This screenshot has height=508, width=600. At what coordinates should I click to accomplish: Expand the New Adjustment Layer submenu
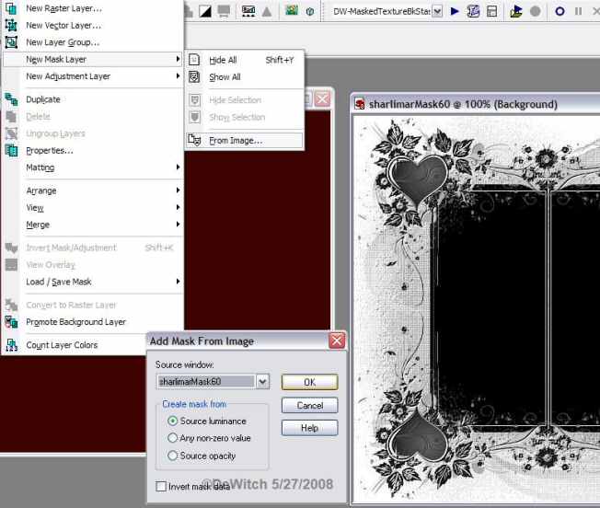[92, 76]
